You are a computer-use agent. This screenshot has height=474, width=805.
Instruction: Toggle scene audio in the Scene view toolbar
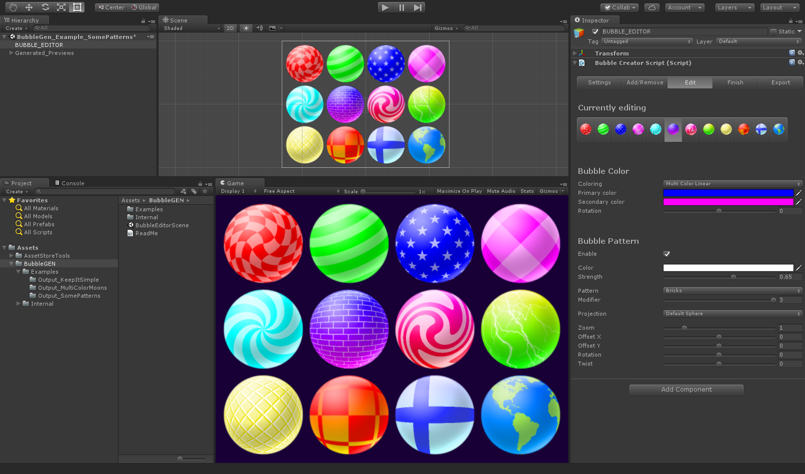click(259, 28)
